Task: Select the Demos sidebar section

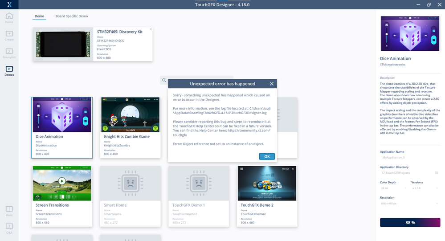Action: tap(9, 71)
